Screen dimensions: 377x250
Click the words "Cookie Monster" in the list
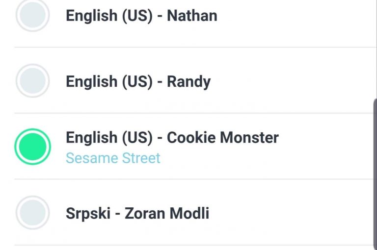click(x=222, y=138)
